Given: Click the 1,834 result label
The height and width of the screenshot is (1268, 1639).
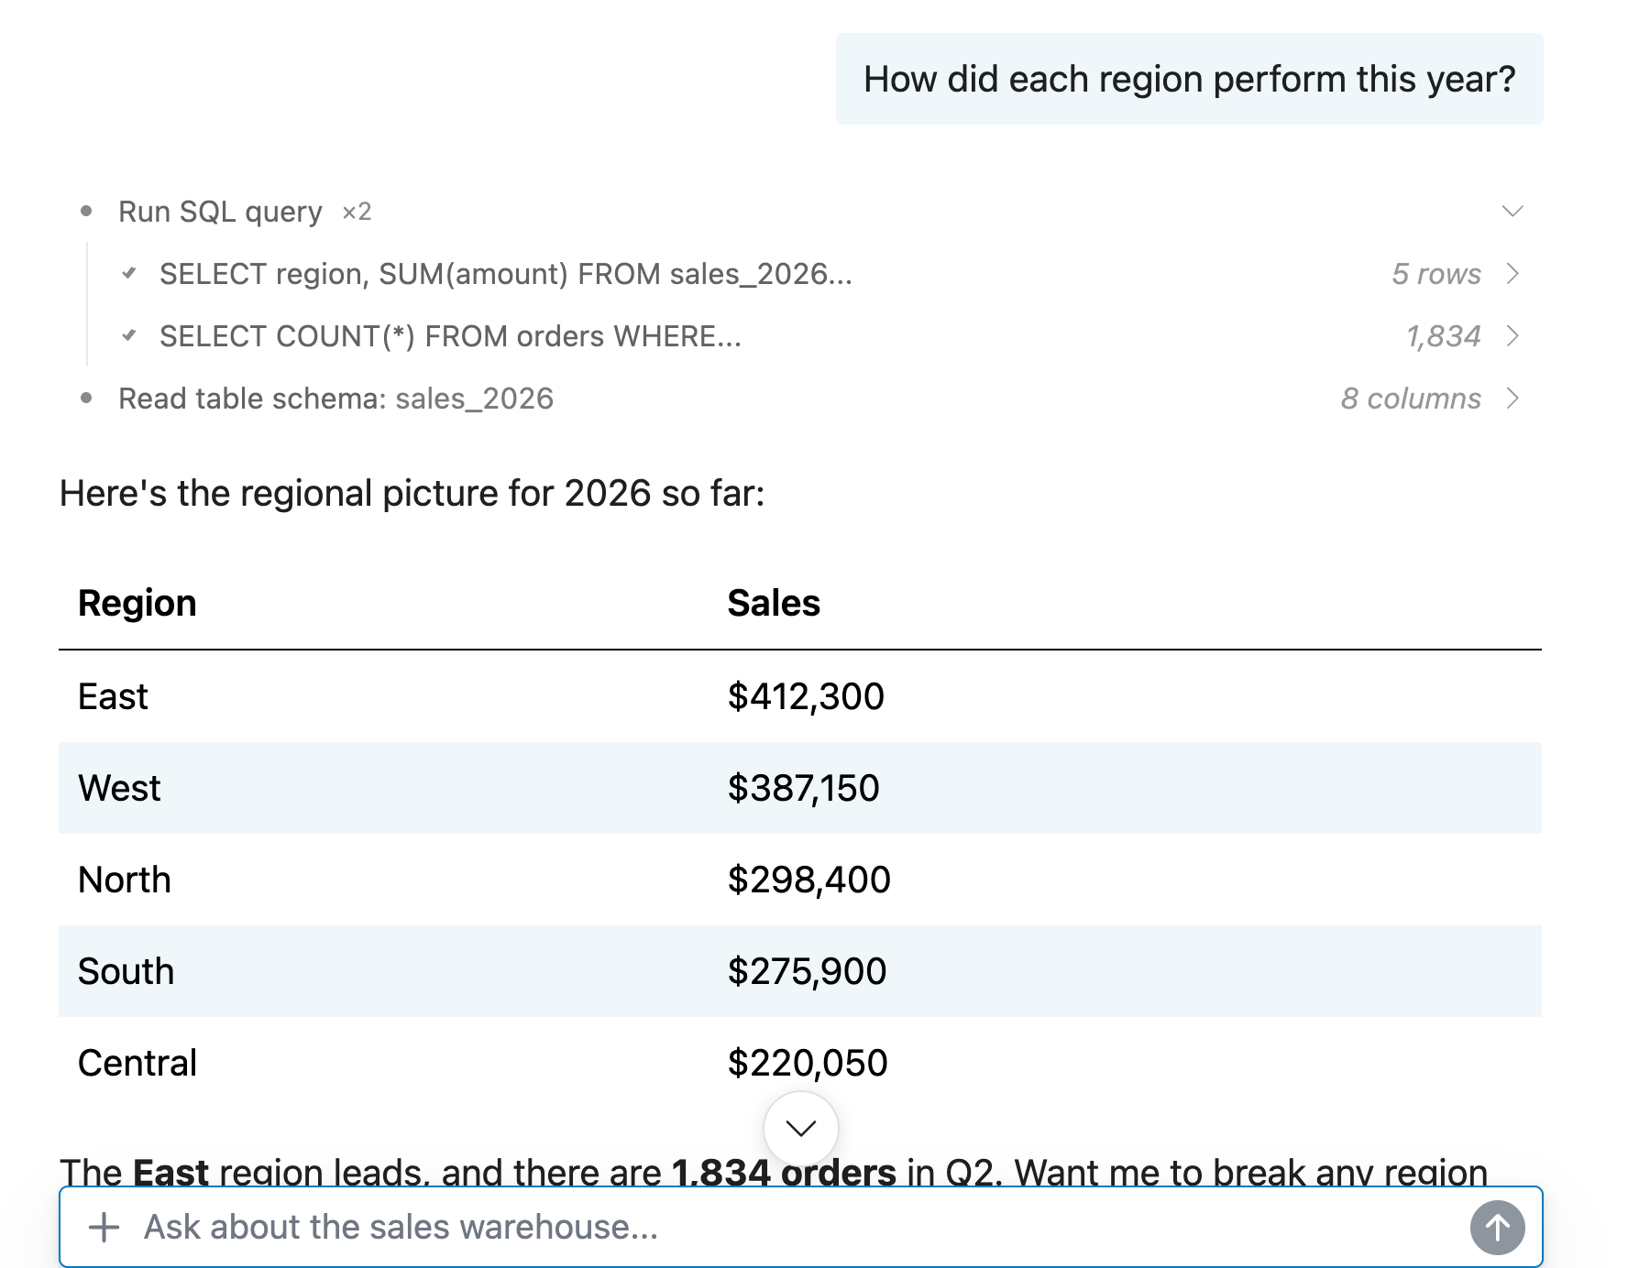Looking at the screenshot, I should tap(1444, 336).
